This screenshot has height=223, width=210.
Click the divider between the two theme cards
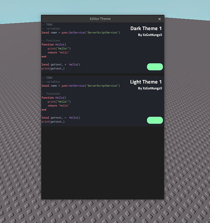[102, 74]
